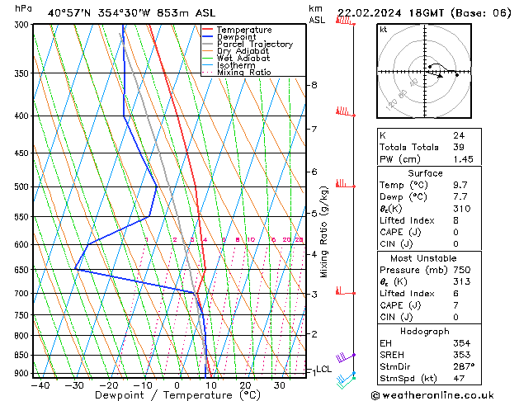Click the Most Unstable θe value 313

pyautogui.click(x=462, y=281)
